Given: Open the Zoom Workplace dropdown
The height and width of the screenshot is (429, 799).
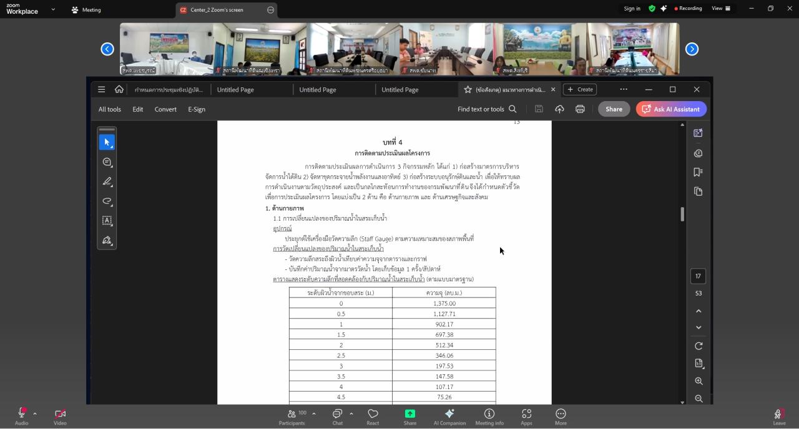Looking at the screenshot, I should [x=52, y=10].
